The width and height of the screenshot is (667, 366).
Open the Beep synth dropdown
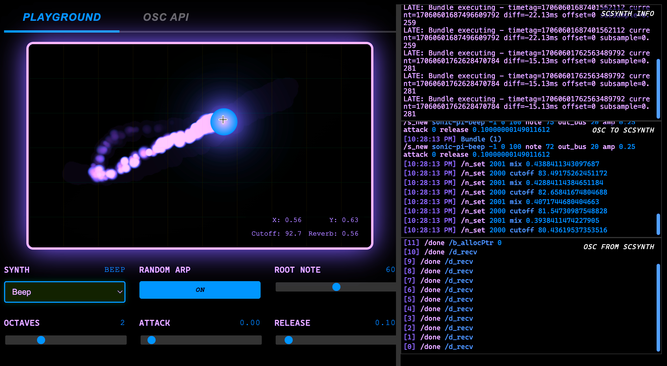[x=65, y=292]
